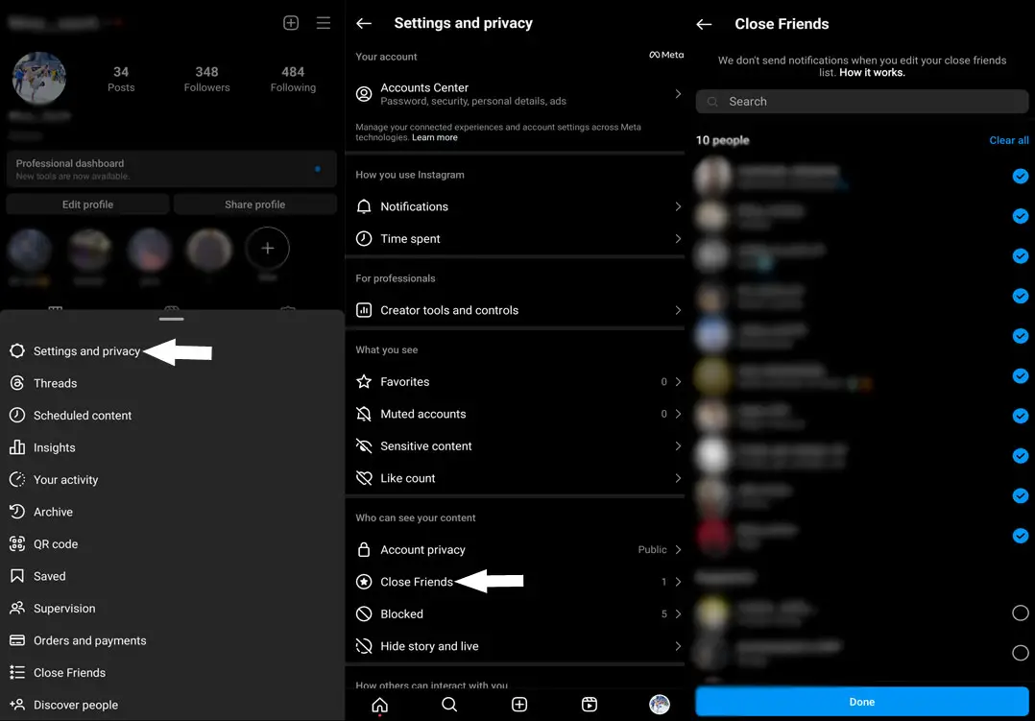1035x721 pixels.
Task: Uncheck the second close friend checkmark
Action: [1021, 216]
